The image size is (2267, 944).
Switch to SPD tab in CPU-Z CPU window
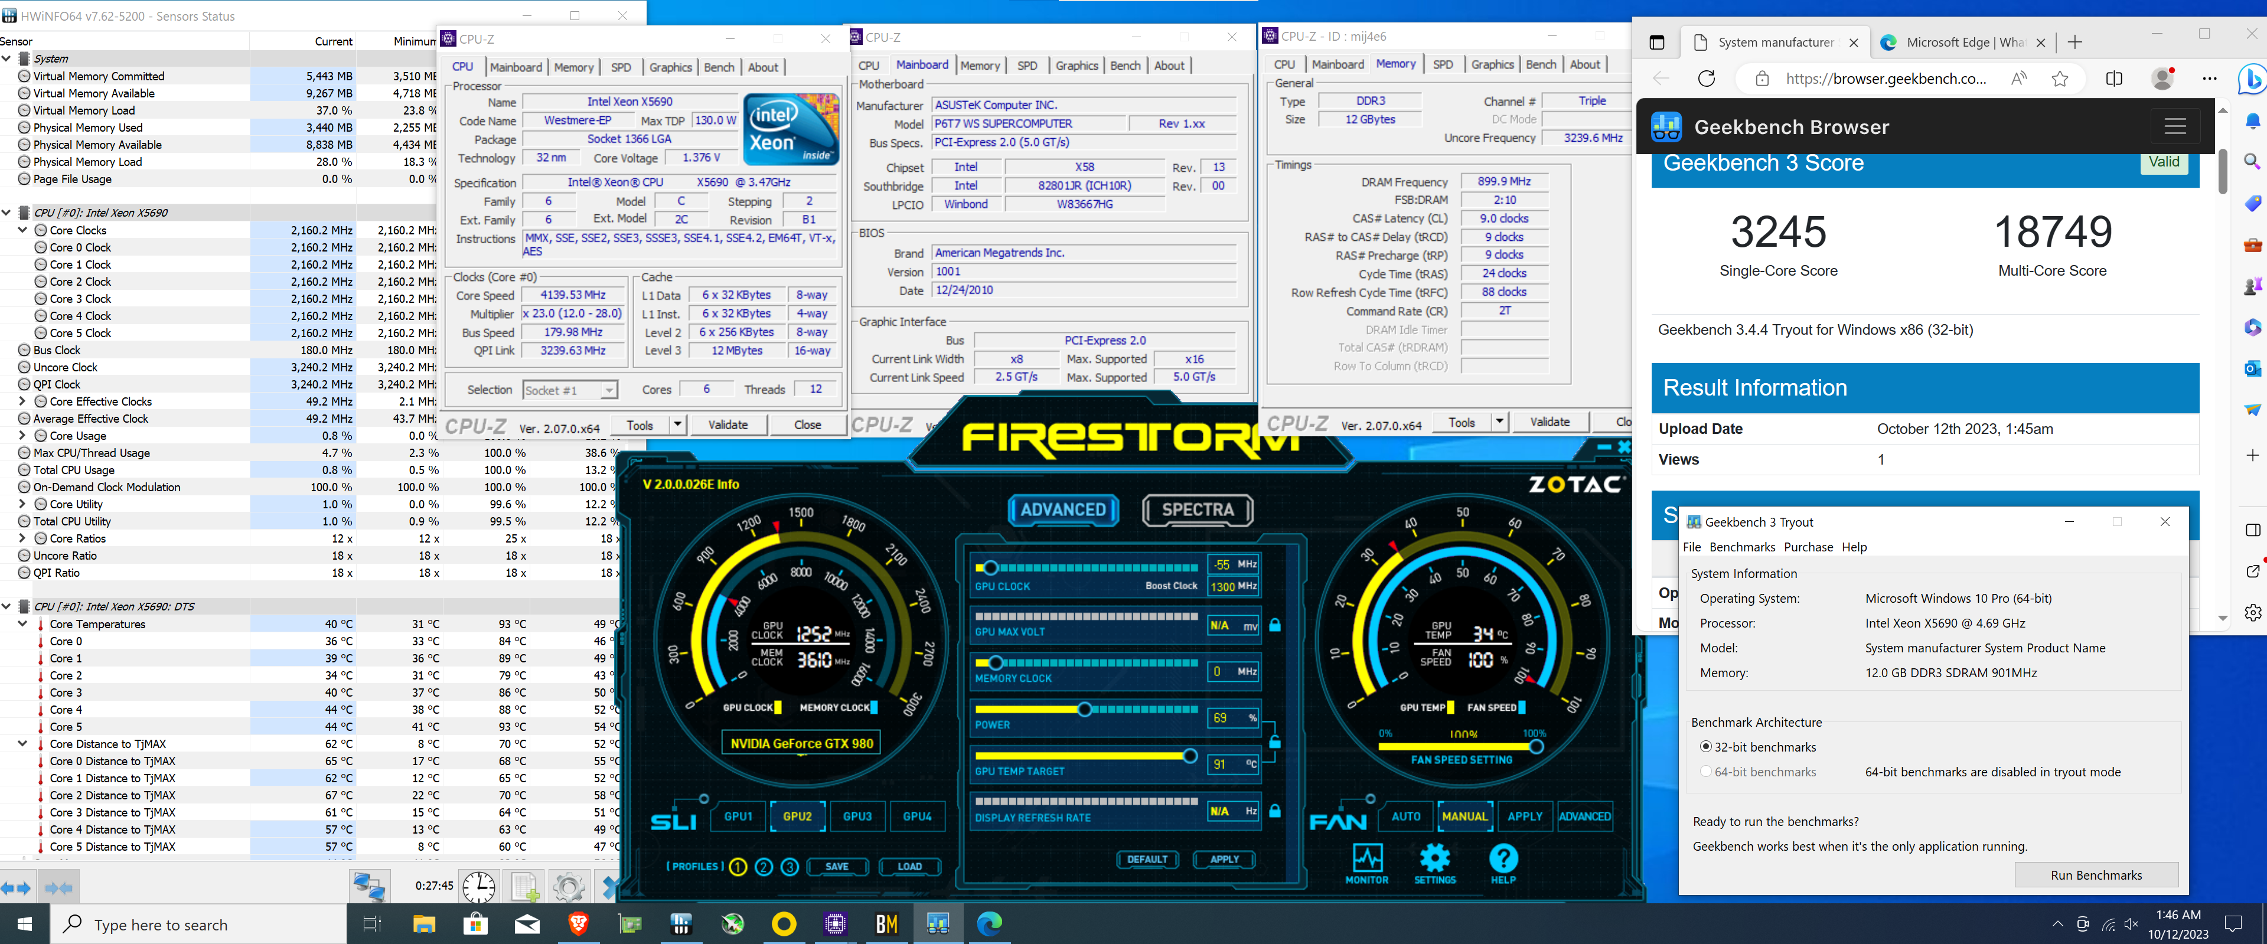621,68
